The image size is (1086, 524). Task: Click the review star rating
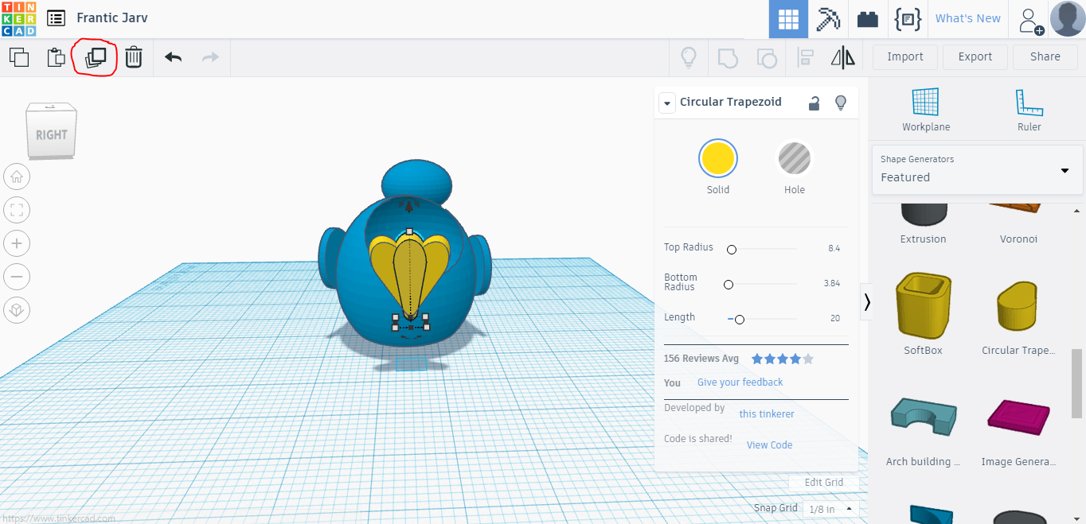pos(783,359)
